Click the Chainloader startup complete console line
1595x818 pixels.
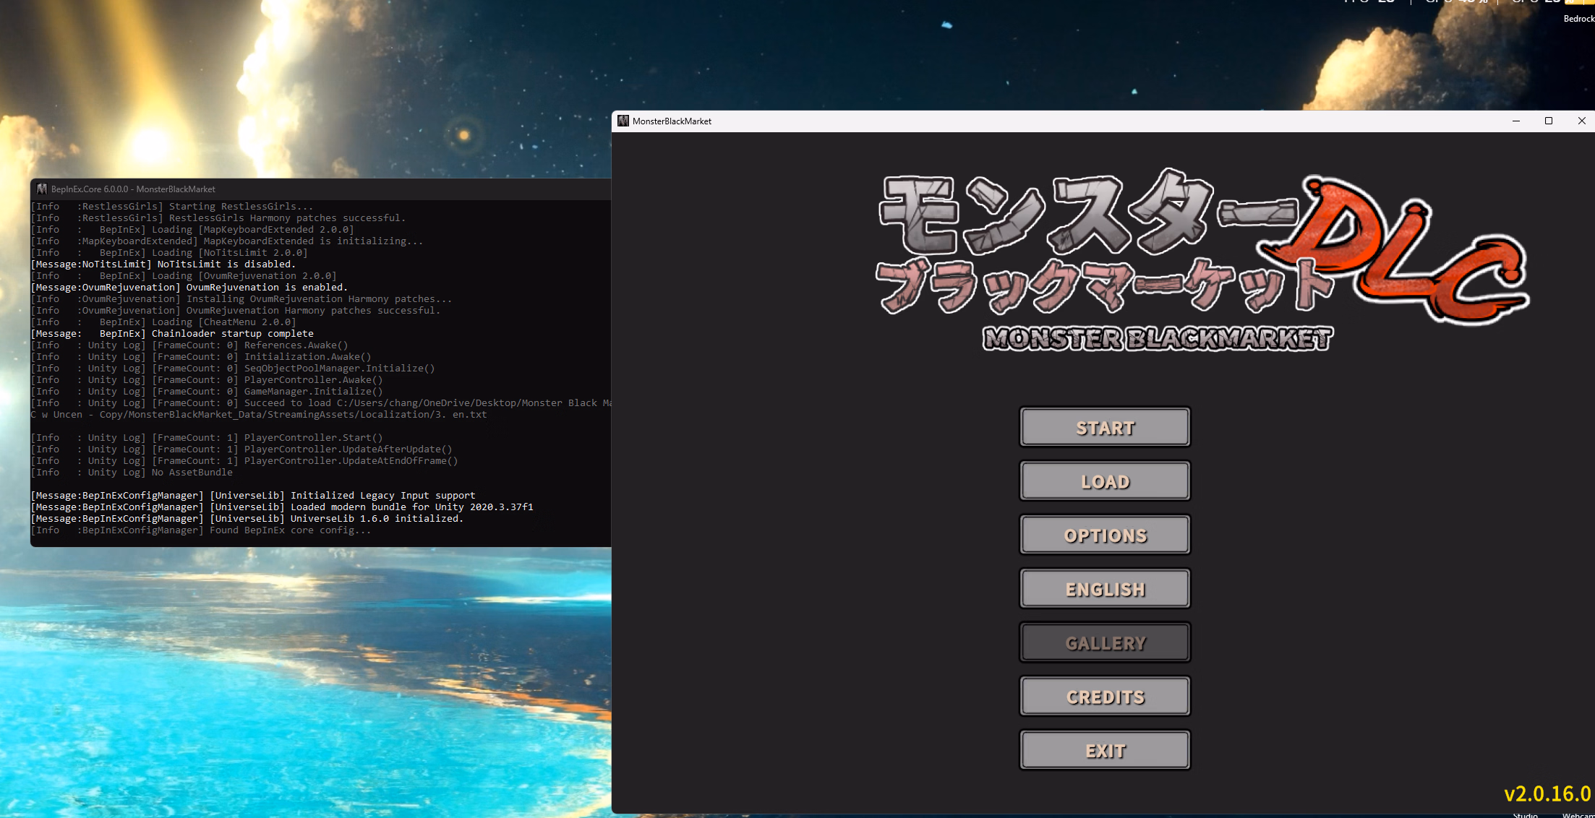(x=231, y=334)
